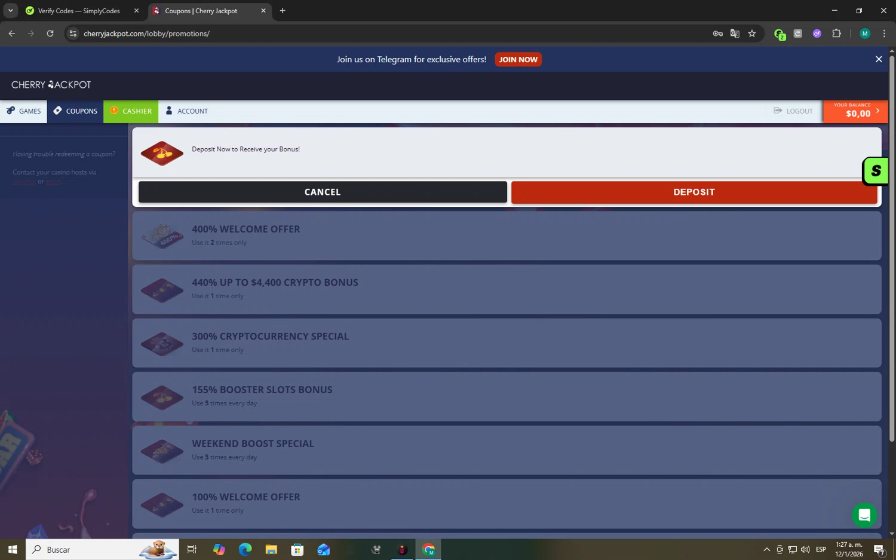Viewport: 896px width, 560px height.
Task: Open Microsoft Store from the taskbar
Action: tap(297, 549)
